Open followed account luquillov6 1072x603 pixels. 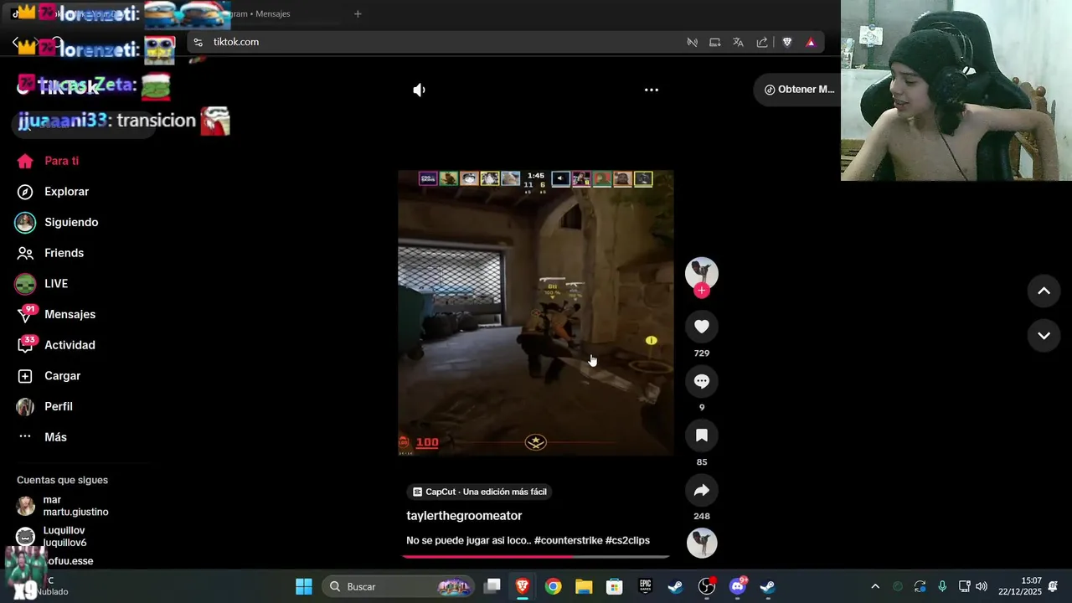tap(64, 537)
